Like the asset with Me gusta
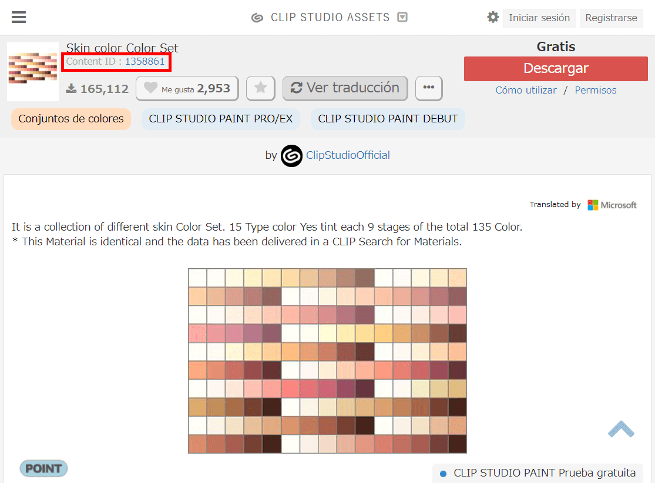Image resolution: width=655 pixels, height=483 pixels. 187,88
